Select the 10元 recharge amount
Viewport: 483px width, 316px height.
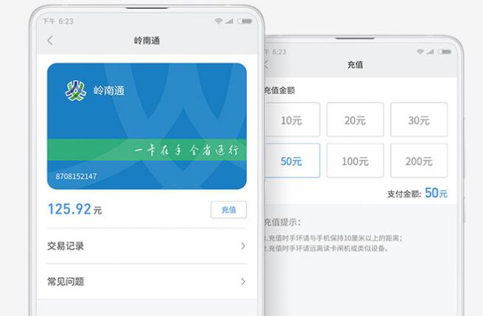tap(292, 119)
